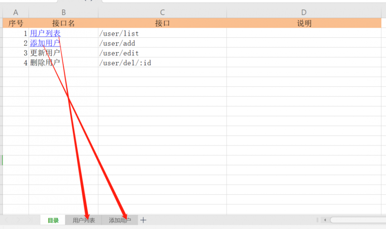Select the 序号 header cell

(16, 23)
